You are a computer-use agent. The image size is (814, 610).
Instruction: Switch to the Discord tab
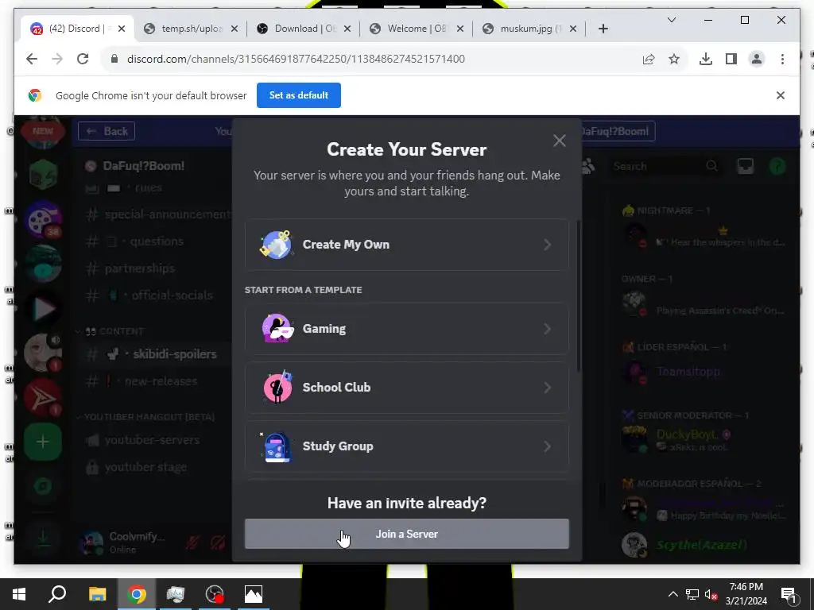click(x=78, y=29)
